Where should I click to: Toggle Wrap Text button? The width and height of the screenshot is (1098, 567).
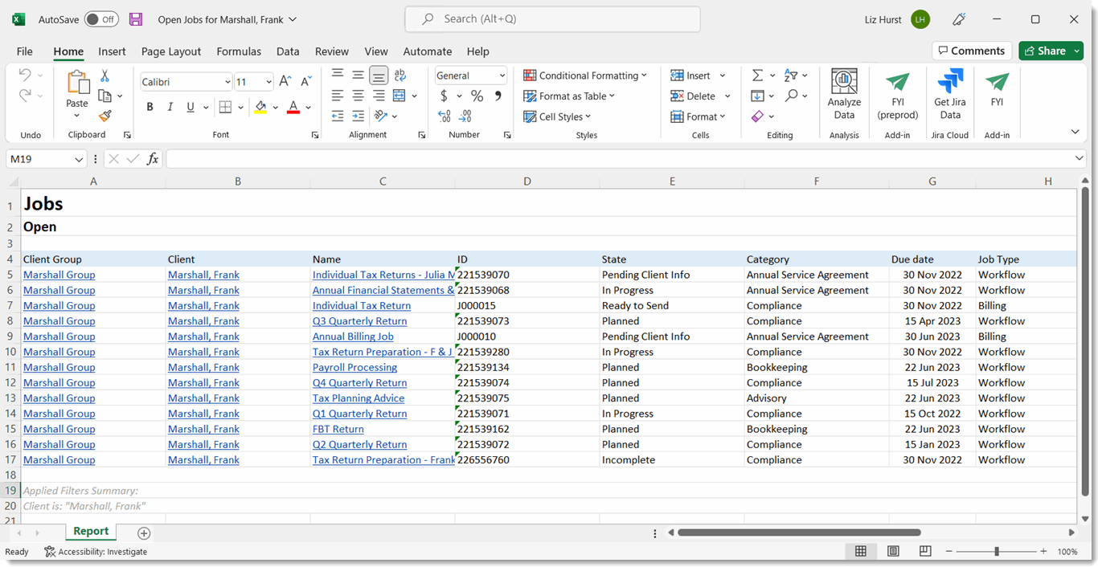(399, 75)
